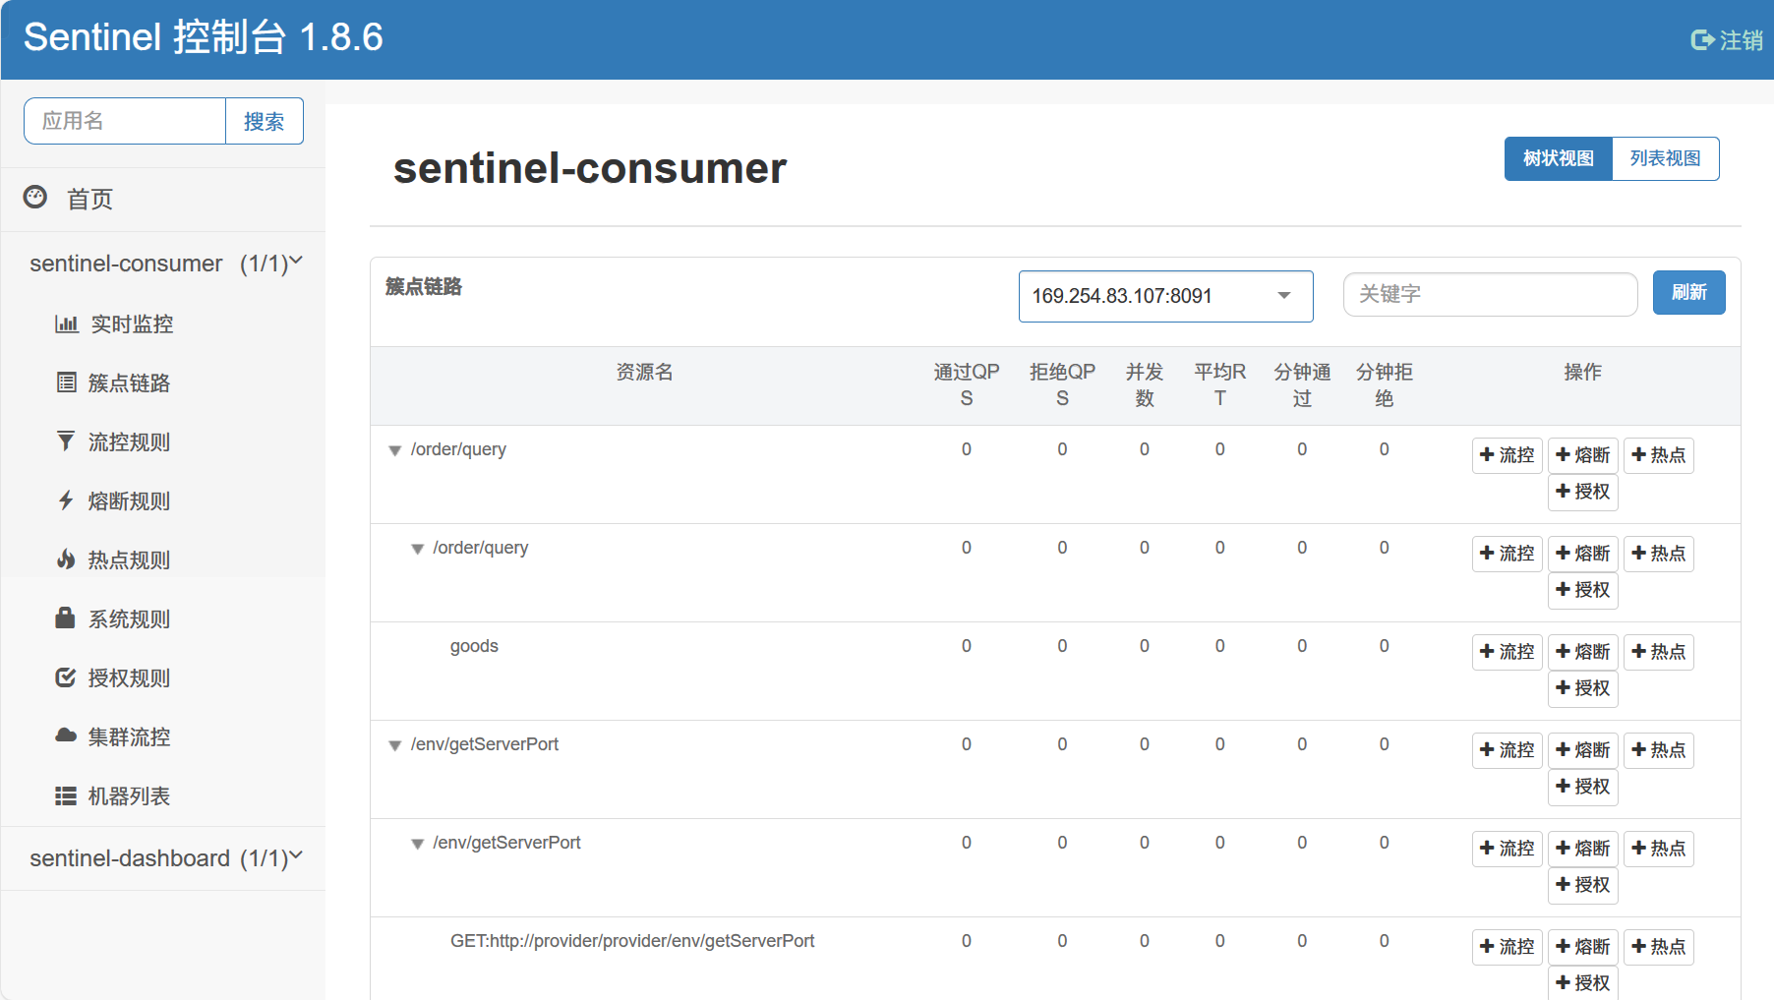Click the list icon for 簇点链路

pyautogui.click(x=66, y=382)
